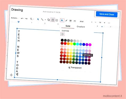
Task: Click the minus to decrease font size
Action: 95,22
